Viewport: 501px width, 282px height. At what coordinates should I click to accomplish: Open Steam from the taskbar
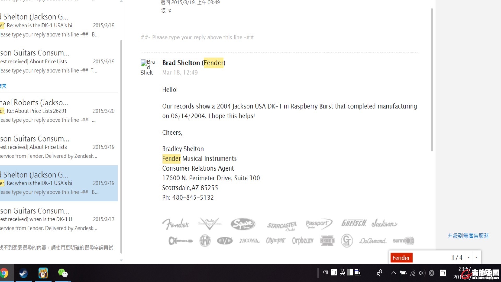(23, 273)
